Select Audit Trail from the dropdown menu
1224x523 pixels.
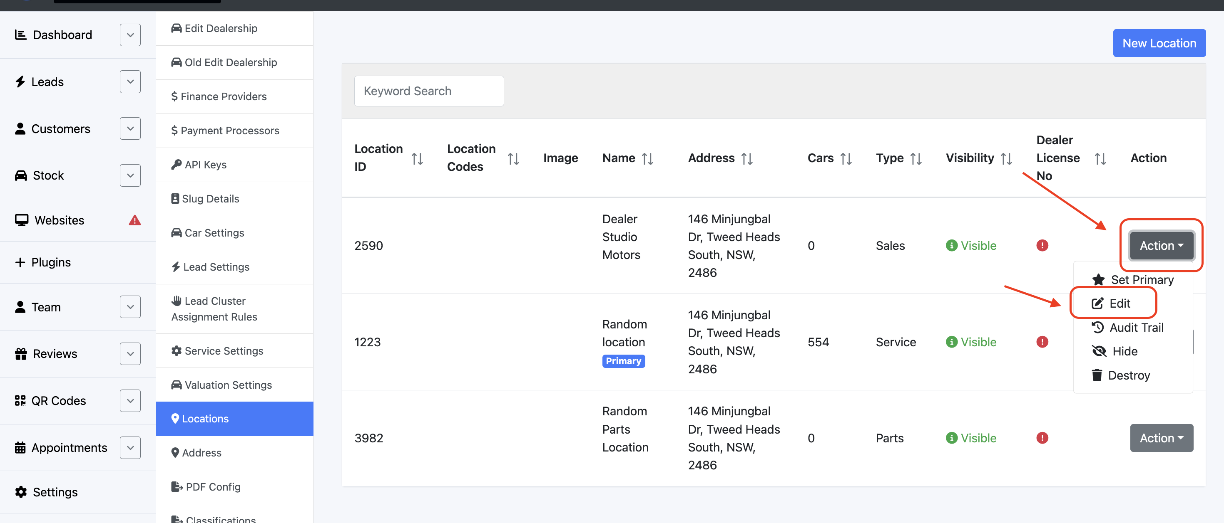coord(1136,328)
